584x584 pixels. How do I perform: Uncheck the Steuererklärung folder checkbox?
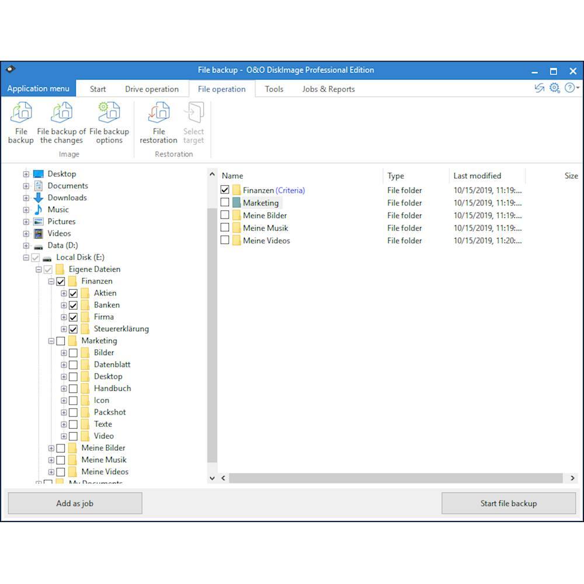[x=73, y=329]
